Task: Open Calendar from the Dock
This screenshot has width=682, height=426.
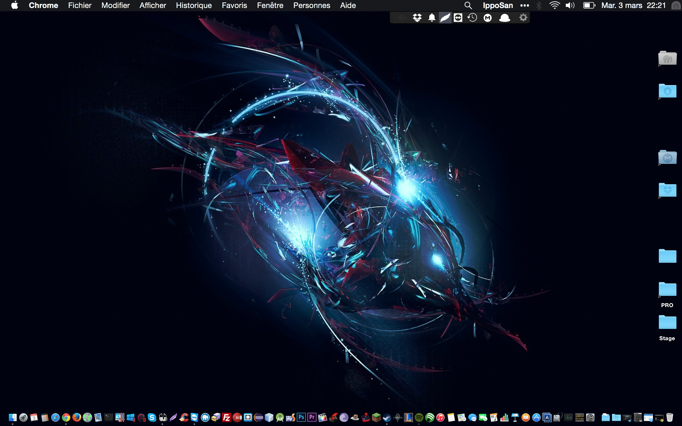Action: pos(34,417)
